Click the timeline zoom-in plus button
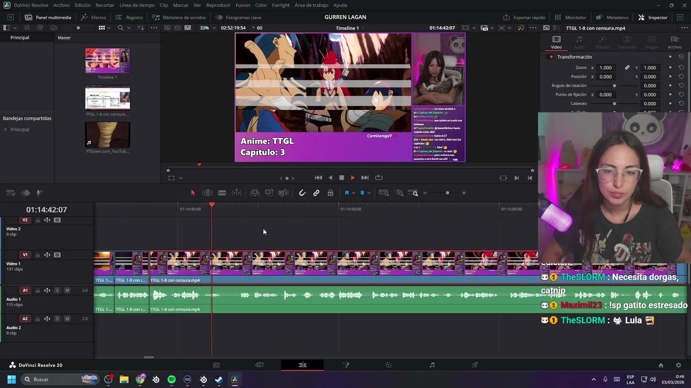The height and width of the screenshot is (388, 691). click(x=463, y=193)
